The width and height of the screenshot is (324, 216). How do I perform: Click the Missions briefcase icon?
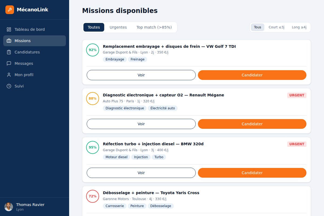click(x=9, y=41)
